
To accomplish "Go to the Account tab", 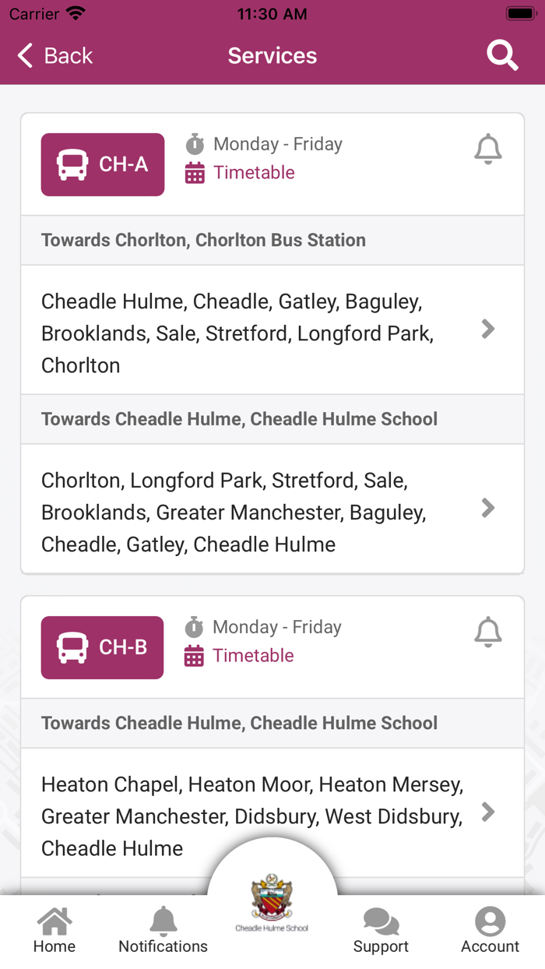I will coord(490,931).
